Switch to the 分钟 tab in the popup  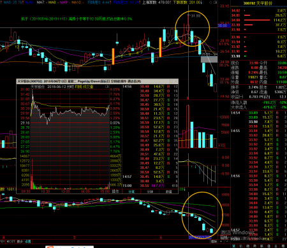point(150,191)
